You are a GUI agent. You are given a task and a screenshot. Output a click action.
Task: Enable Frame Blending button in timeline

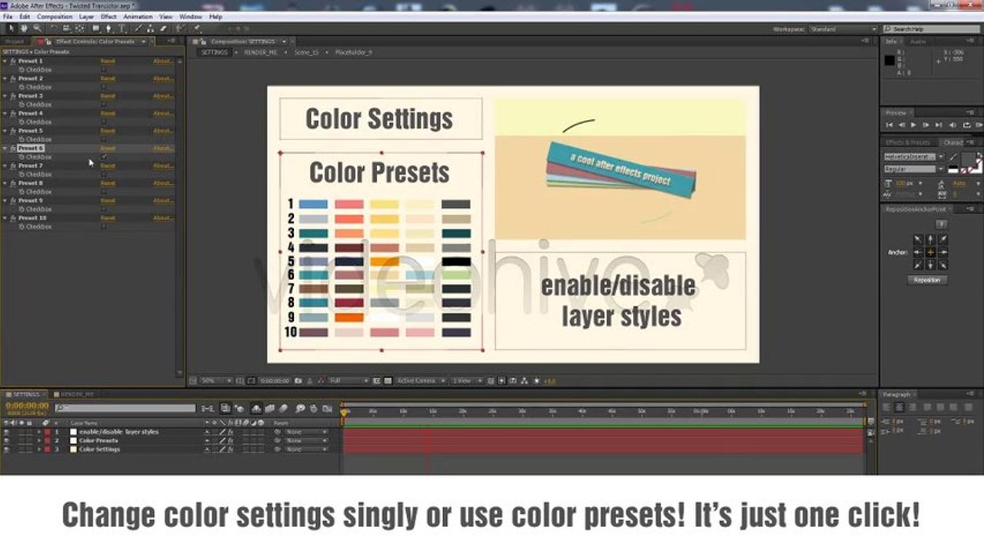pos(270,409)
